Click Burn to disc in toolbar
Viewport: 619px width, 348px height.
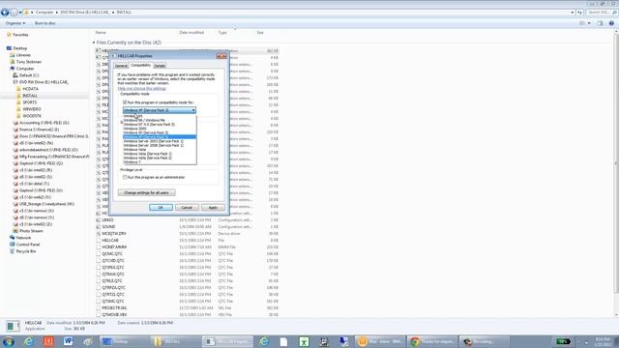45,23
